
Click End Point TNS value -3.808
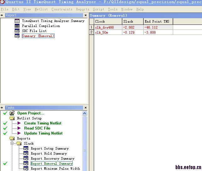click(158, 32)
